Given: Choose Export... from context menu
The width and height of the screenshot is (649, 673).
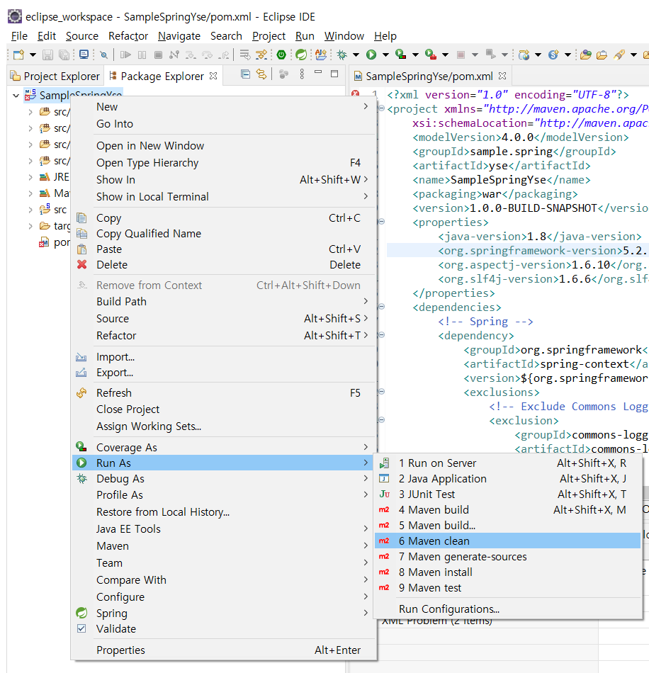Looking at the screenshot, I should click(x=225, y=372).
